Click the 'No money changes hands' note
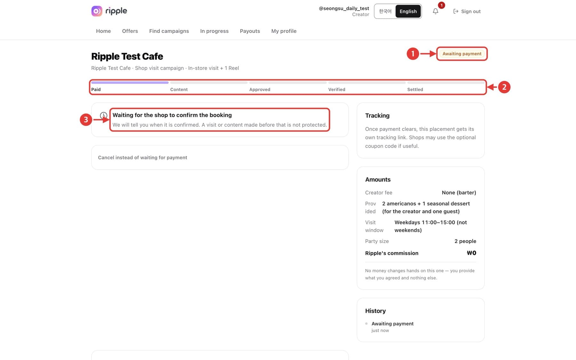The width and height of the screenshot is (576, 360). click(420, 274)
